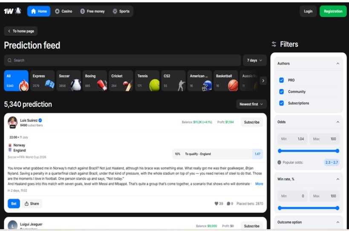The width and height of the screenshot is (349, 231).
Task: Click the Win rate Max field
Action: click(x=325, y=196)
